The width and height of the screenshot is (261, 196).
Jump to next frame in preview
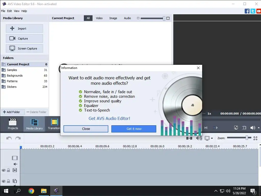[x=206, y=128]
